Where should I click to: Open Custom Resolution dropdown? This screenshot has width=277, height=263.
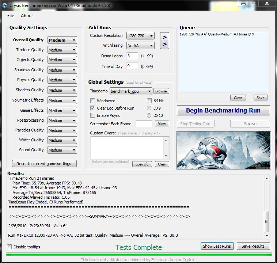point(140,36)
